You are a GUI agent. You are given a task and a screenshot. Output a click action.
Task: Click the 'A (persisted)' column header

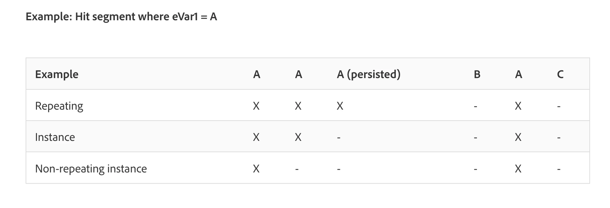(x=369, y=74)
